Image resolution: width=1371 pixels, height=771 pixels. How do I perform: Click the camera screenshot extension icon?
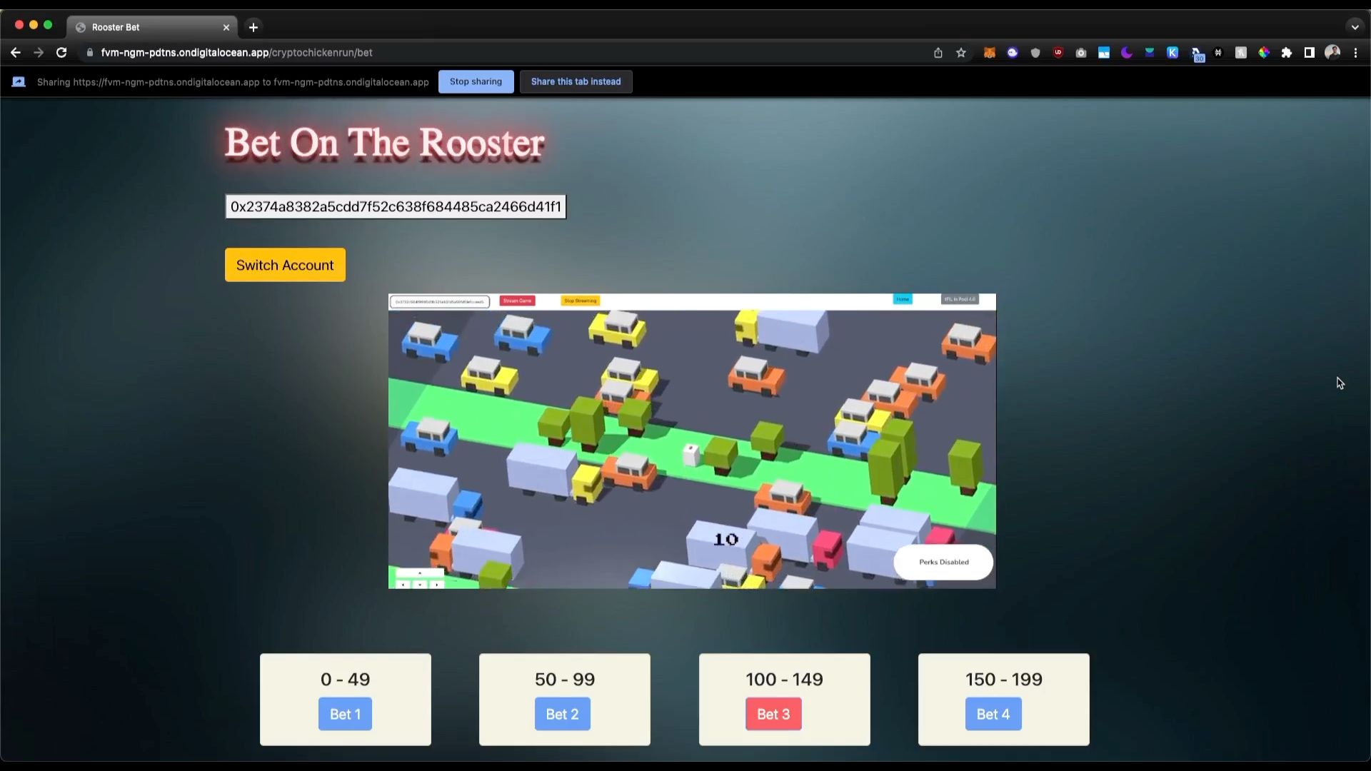point(1081,53)
